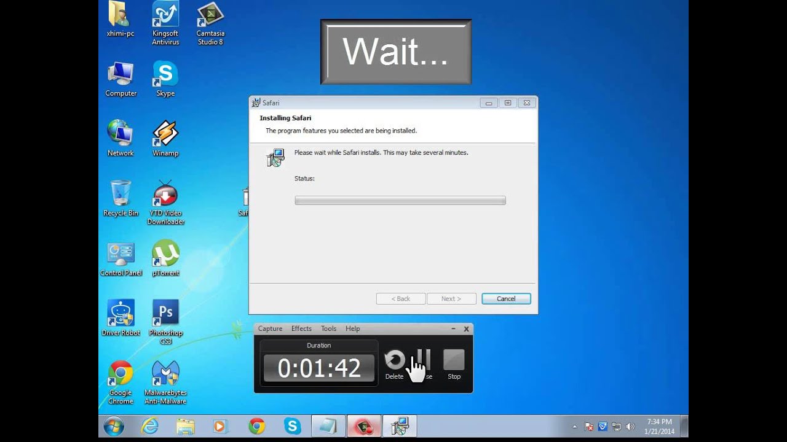Open Control Panel desktop icon
This screenshot has width=787, height=442.
121,258
